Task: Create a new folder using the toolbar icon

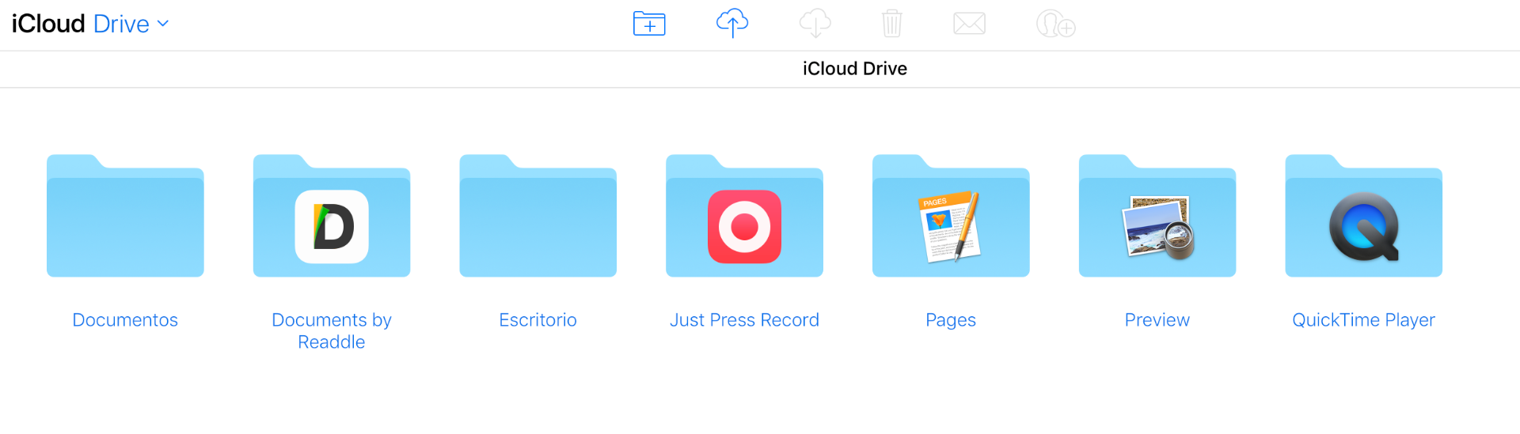Action: tap(649, 24)
